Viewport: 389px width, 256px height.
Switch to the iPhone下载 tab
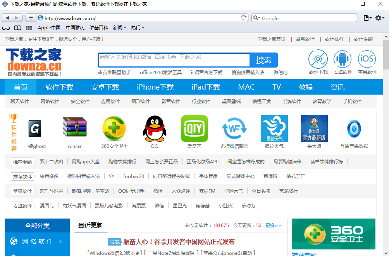point(155,87)
